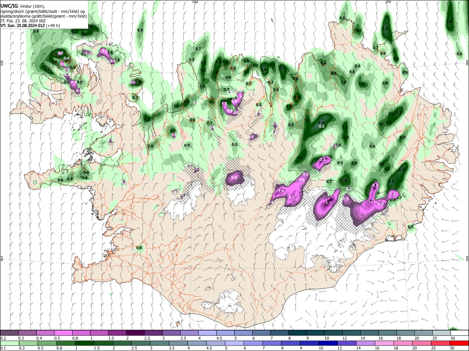
Task: Click the white 2.7 snowfall value on pink
Action: point(328,203)
